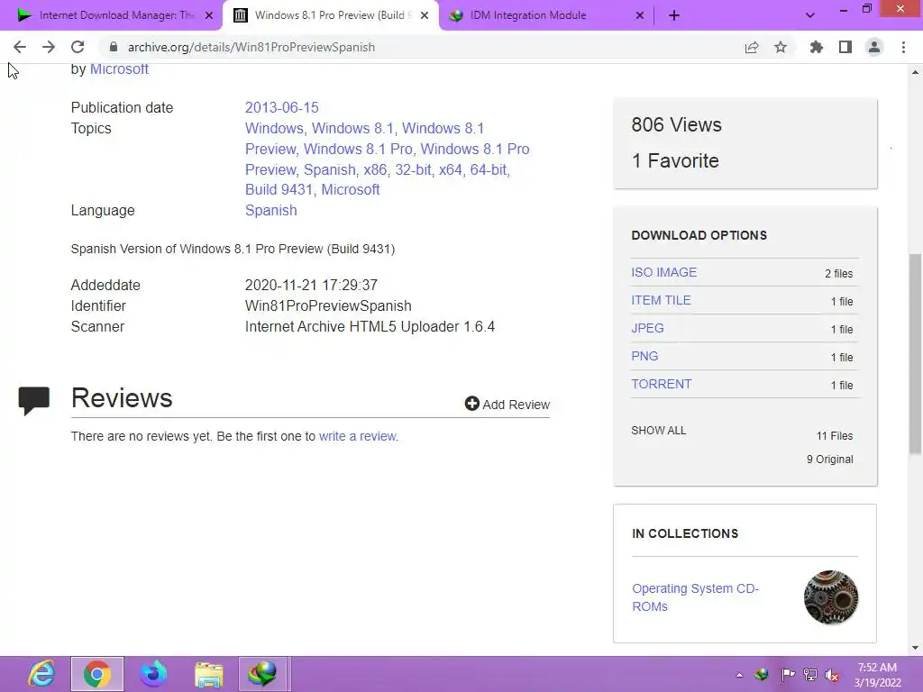
Task: Download the PNG file
Action: [644, 356]
